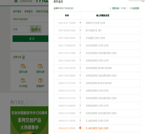Click the captcha code input field
This screenshot has height=134, width=145.
pos(21,29)
